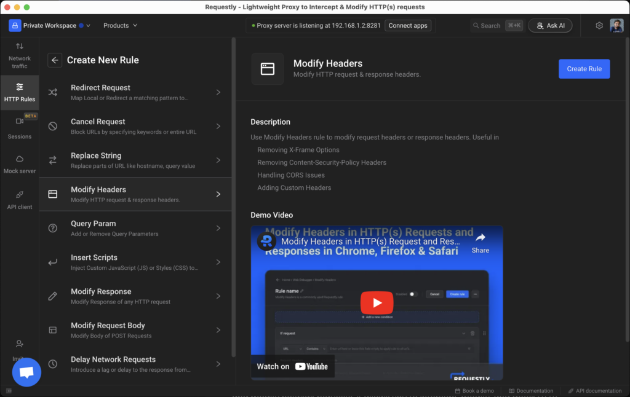Click the Invite person icon

tap(19, 344)
